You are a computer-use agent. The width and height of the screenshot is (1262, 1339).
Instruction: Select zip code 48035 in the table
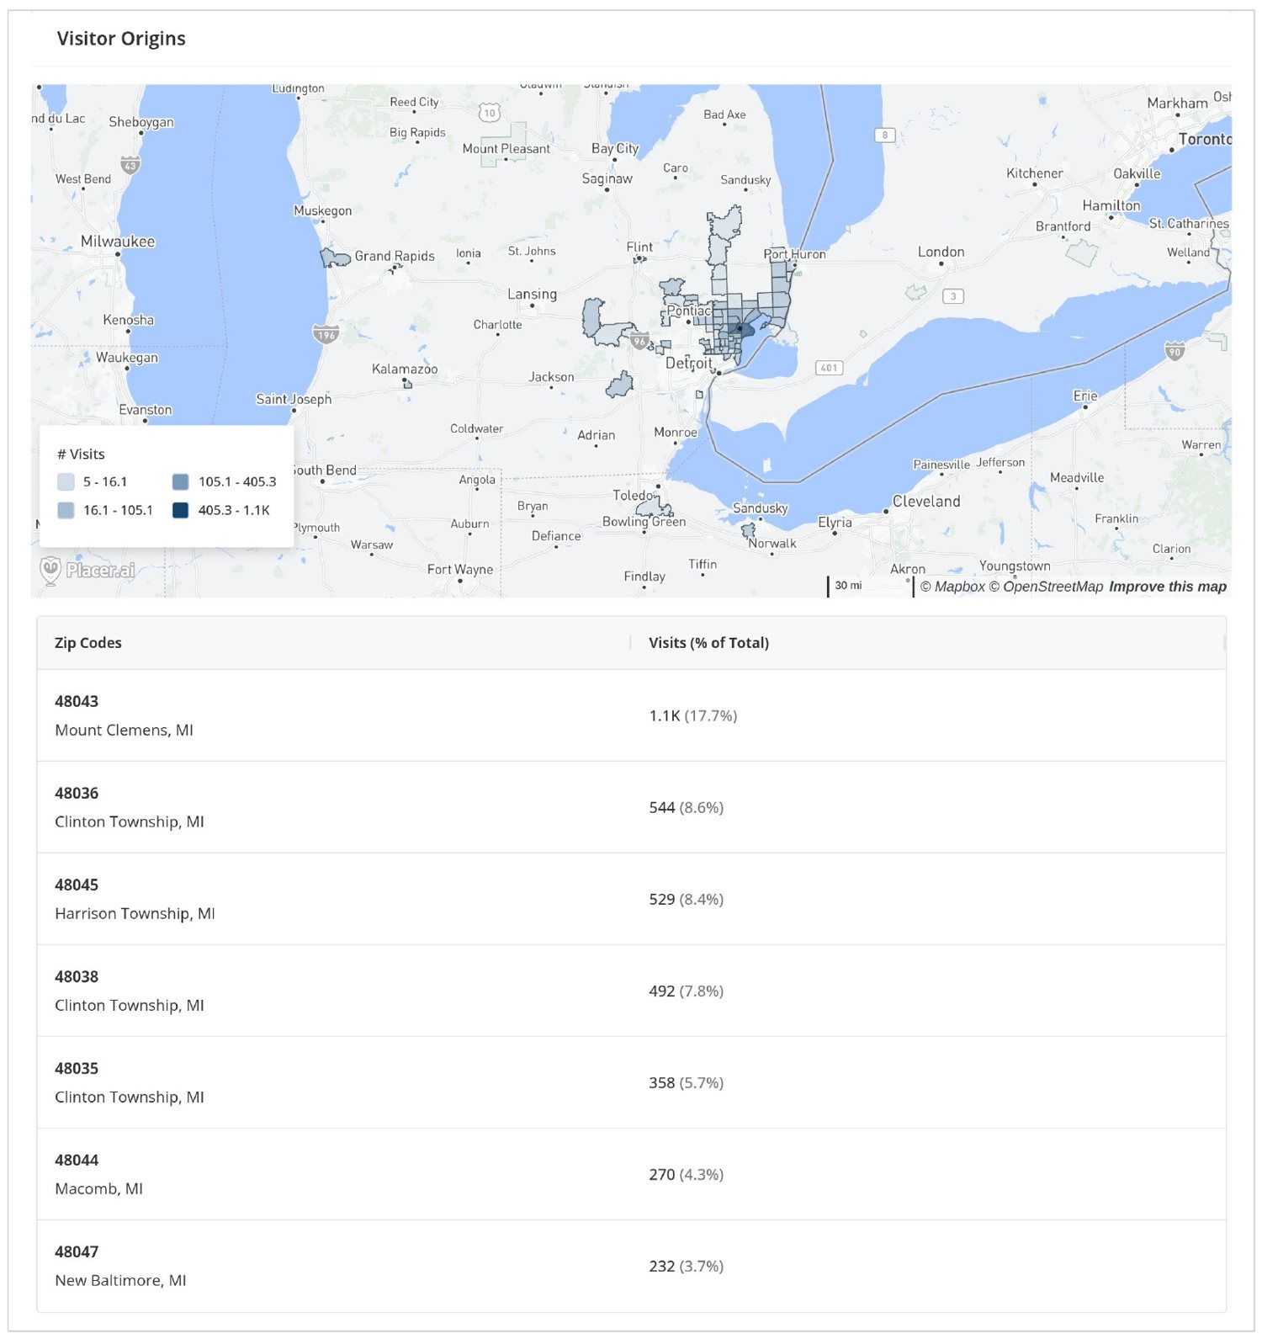[x=77, y=1068]
